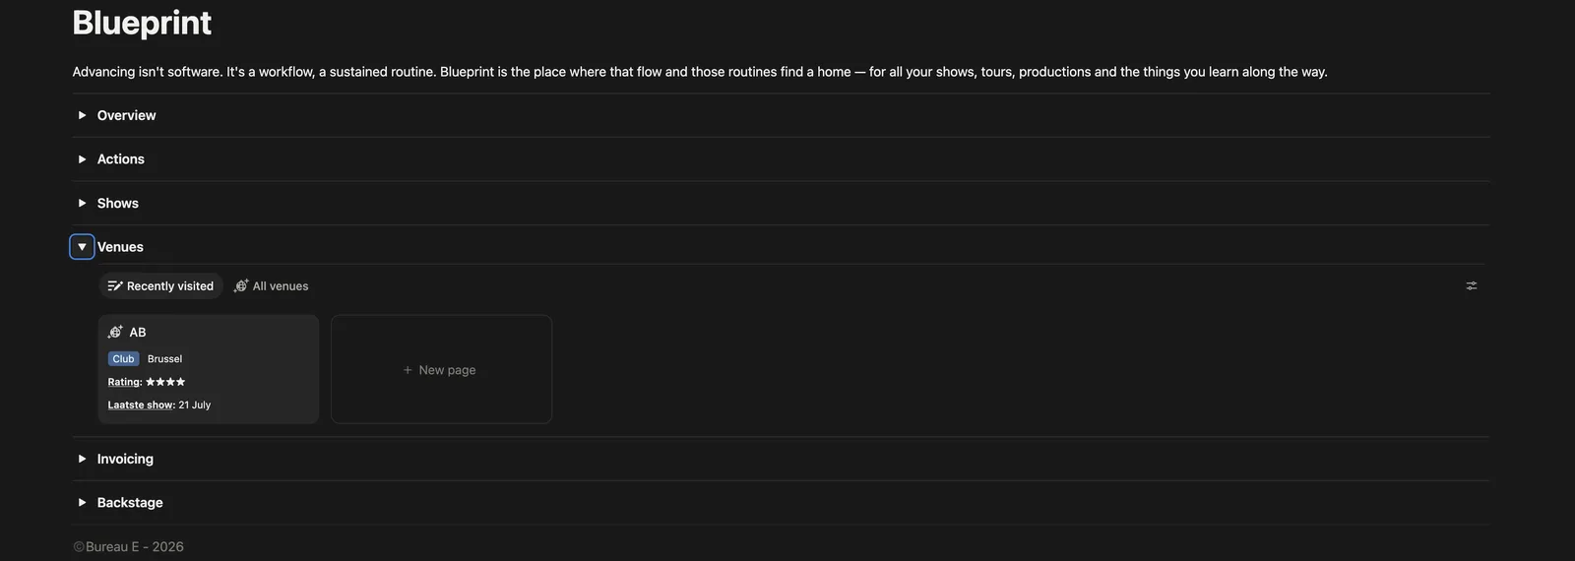
Task: Click the four-star Rating value
Action: click(165, 382)
